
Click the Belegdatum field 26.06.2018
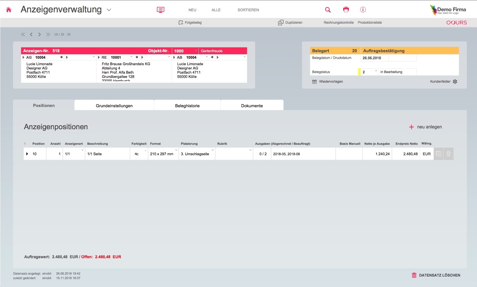(x=375, y=58)
